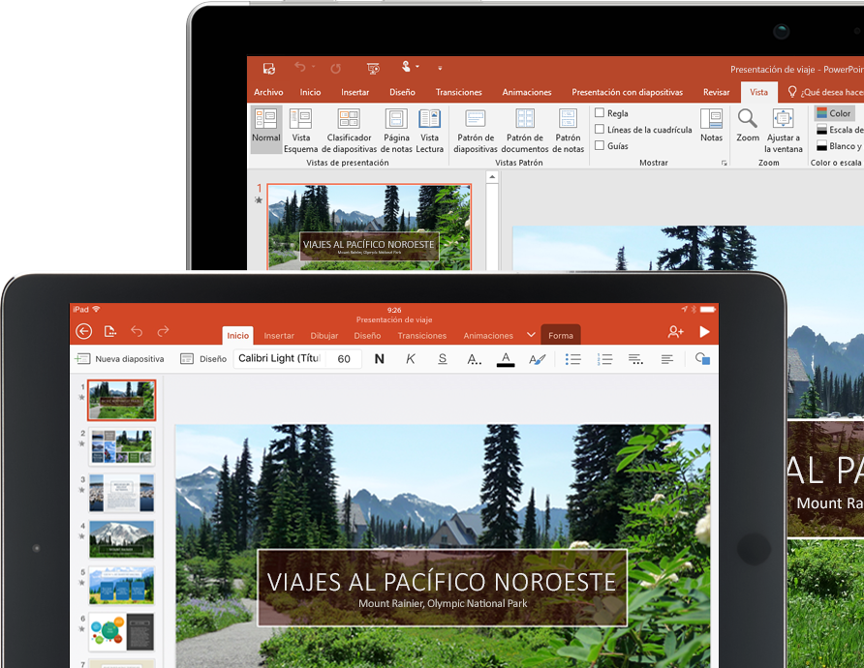Switch to the Revisar ribbon tab
864x668 pixels.
coord(716,92)
